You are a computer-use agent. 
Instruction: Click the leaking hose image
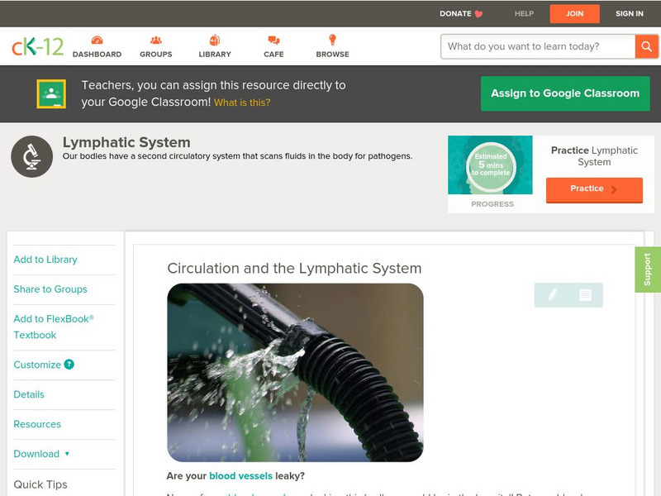(295, 373)
